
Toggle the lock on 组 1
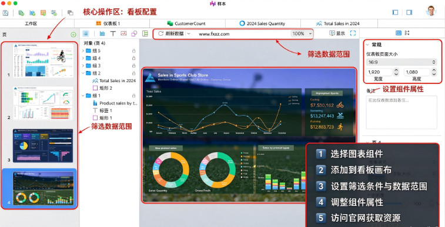point(133,96)
